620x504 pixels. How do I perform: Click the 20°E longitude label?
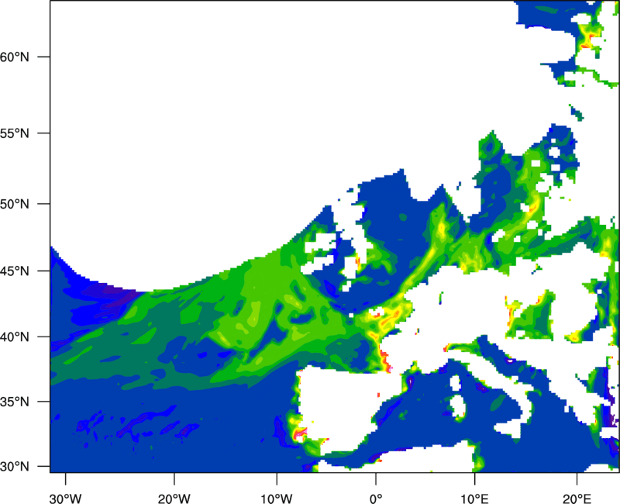click(x=577, y=499)
